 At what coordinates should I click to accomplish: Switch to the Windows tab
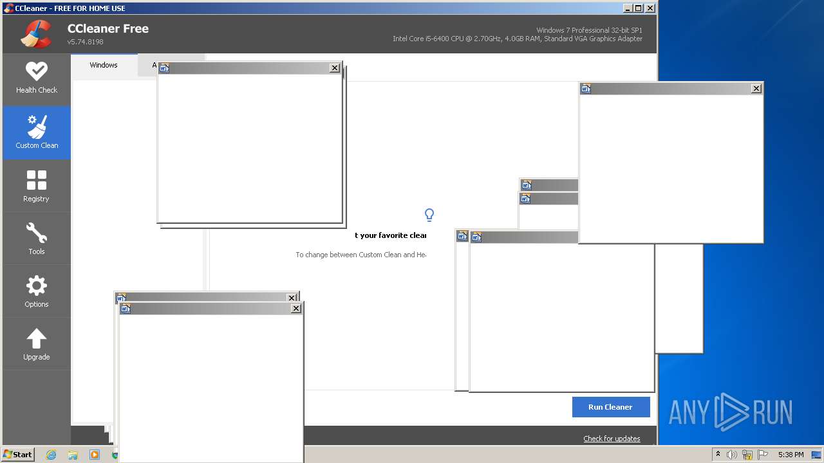tap(104, 65)
